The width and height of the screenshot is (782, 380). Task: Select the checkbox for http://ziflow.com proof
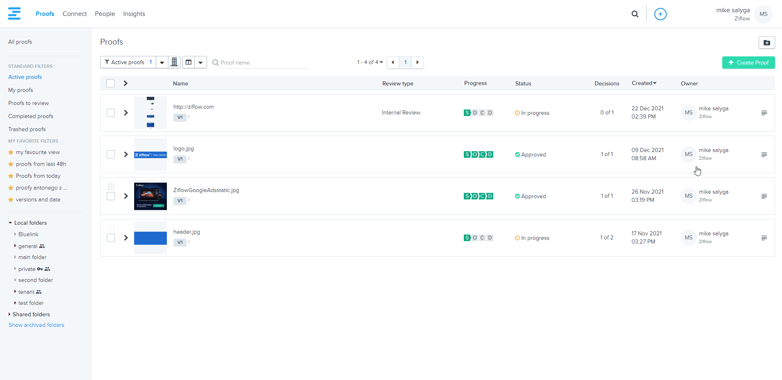click(111, 113)
